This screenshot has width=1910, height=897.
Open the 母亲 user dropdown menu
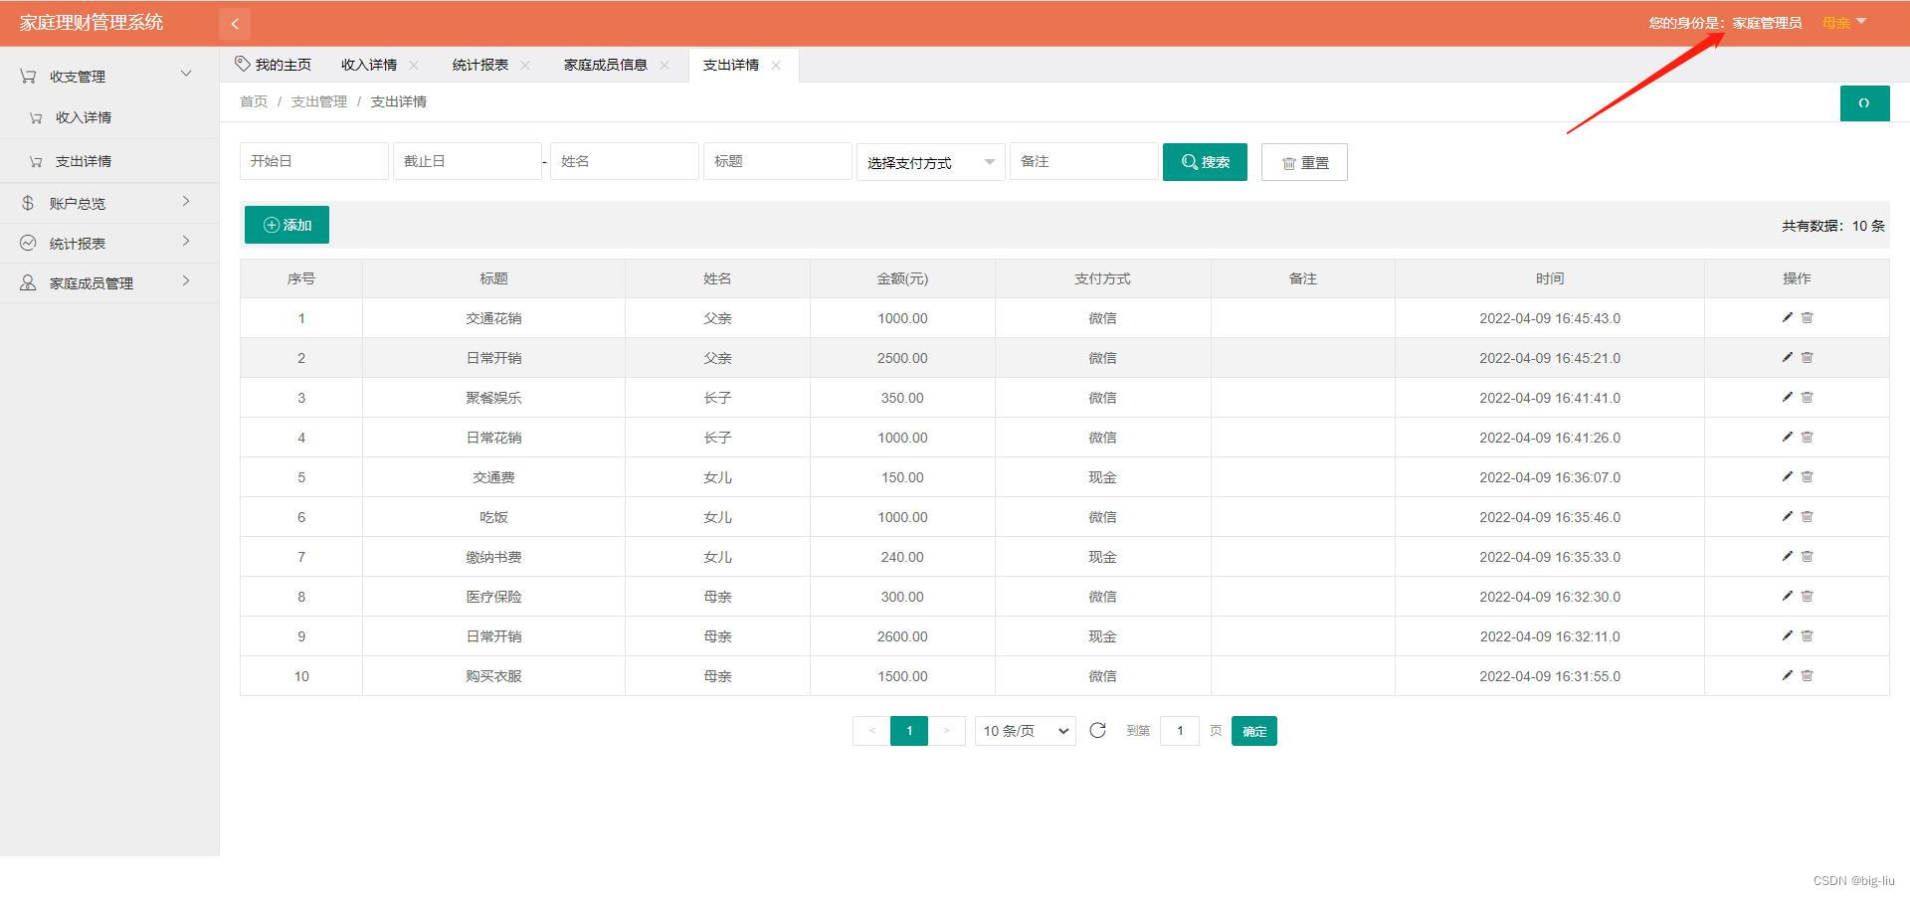[x=1844, y=23]
